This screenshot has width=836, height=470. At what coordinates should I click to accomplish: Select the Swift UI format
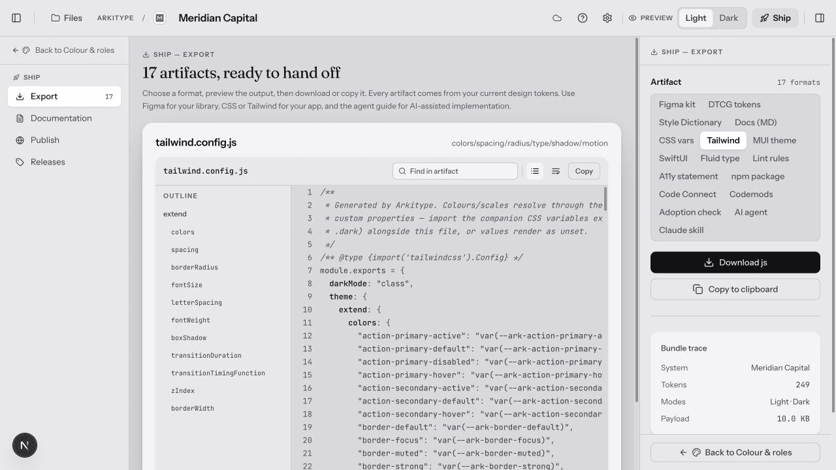click(x=673, y=159)
